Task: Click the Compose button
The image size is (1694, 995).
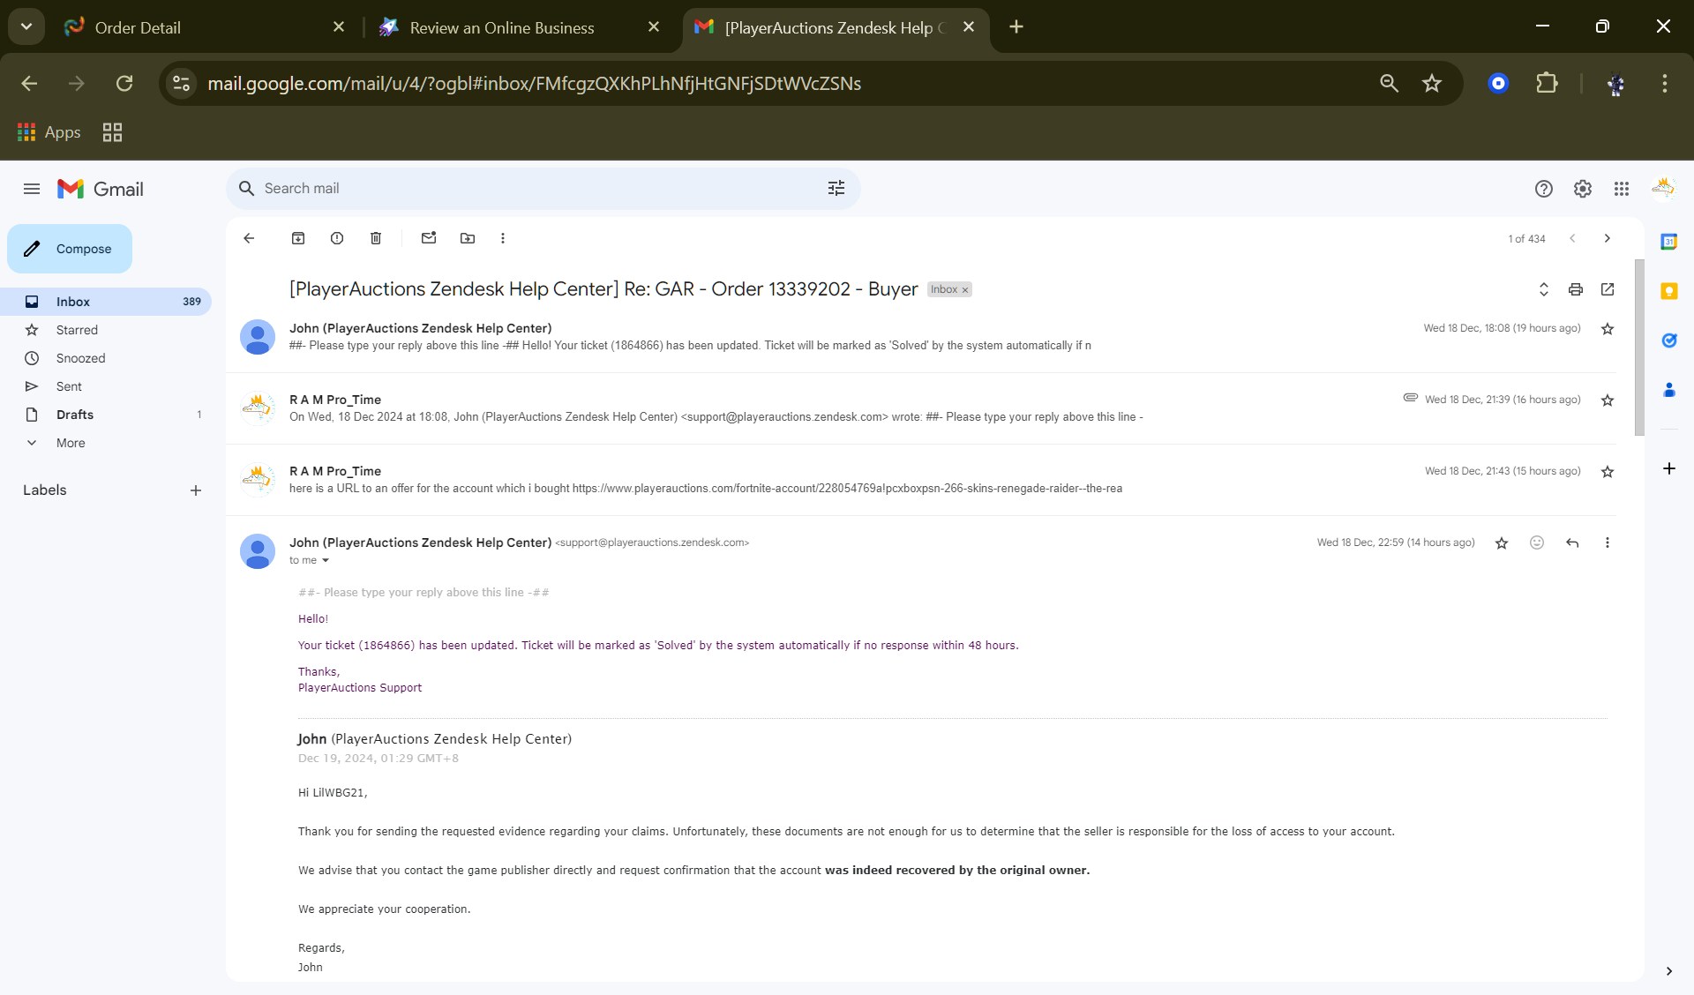Action: (70, 249)
